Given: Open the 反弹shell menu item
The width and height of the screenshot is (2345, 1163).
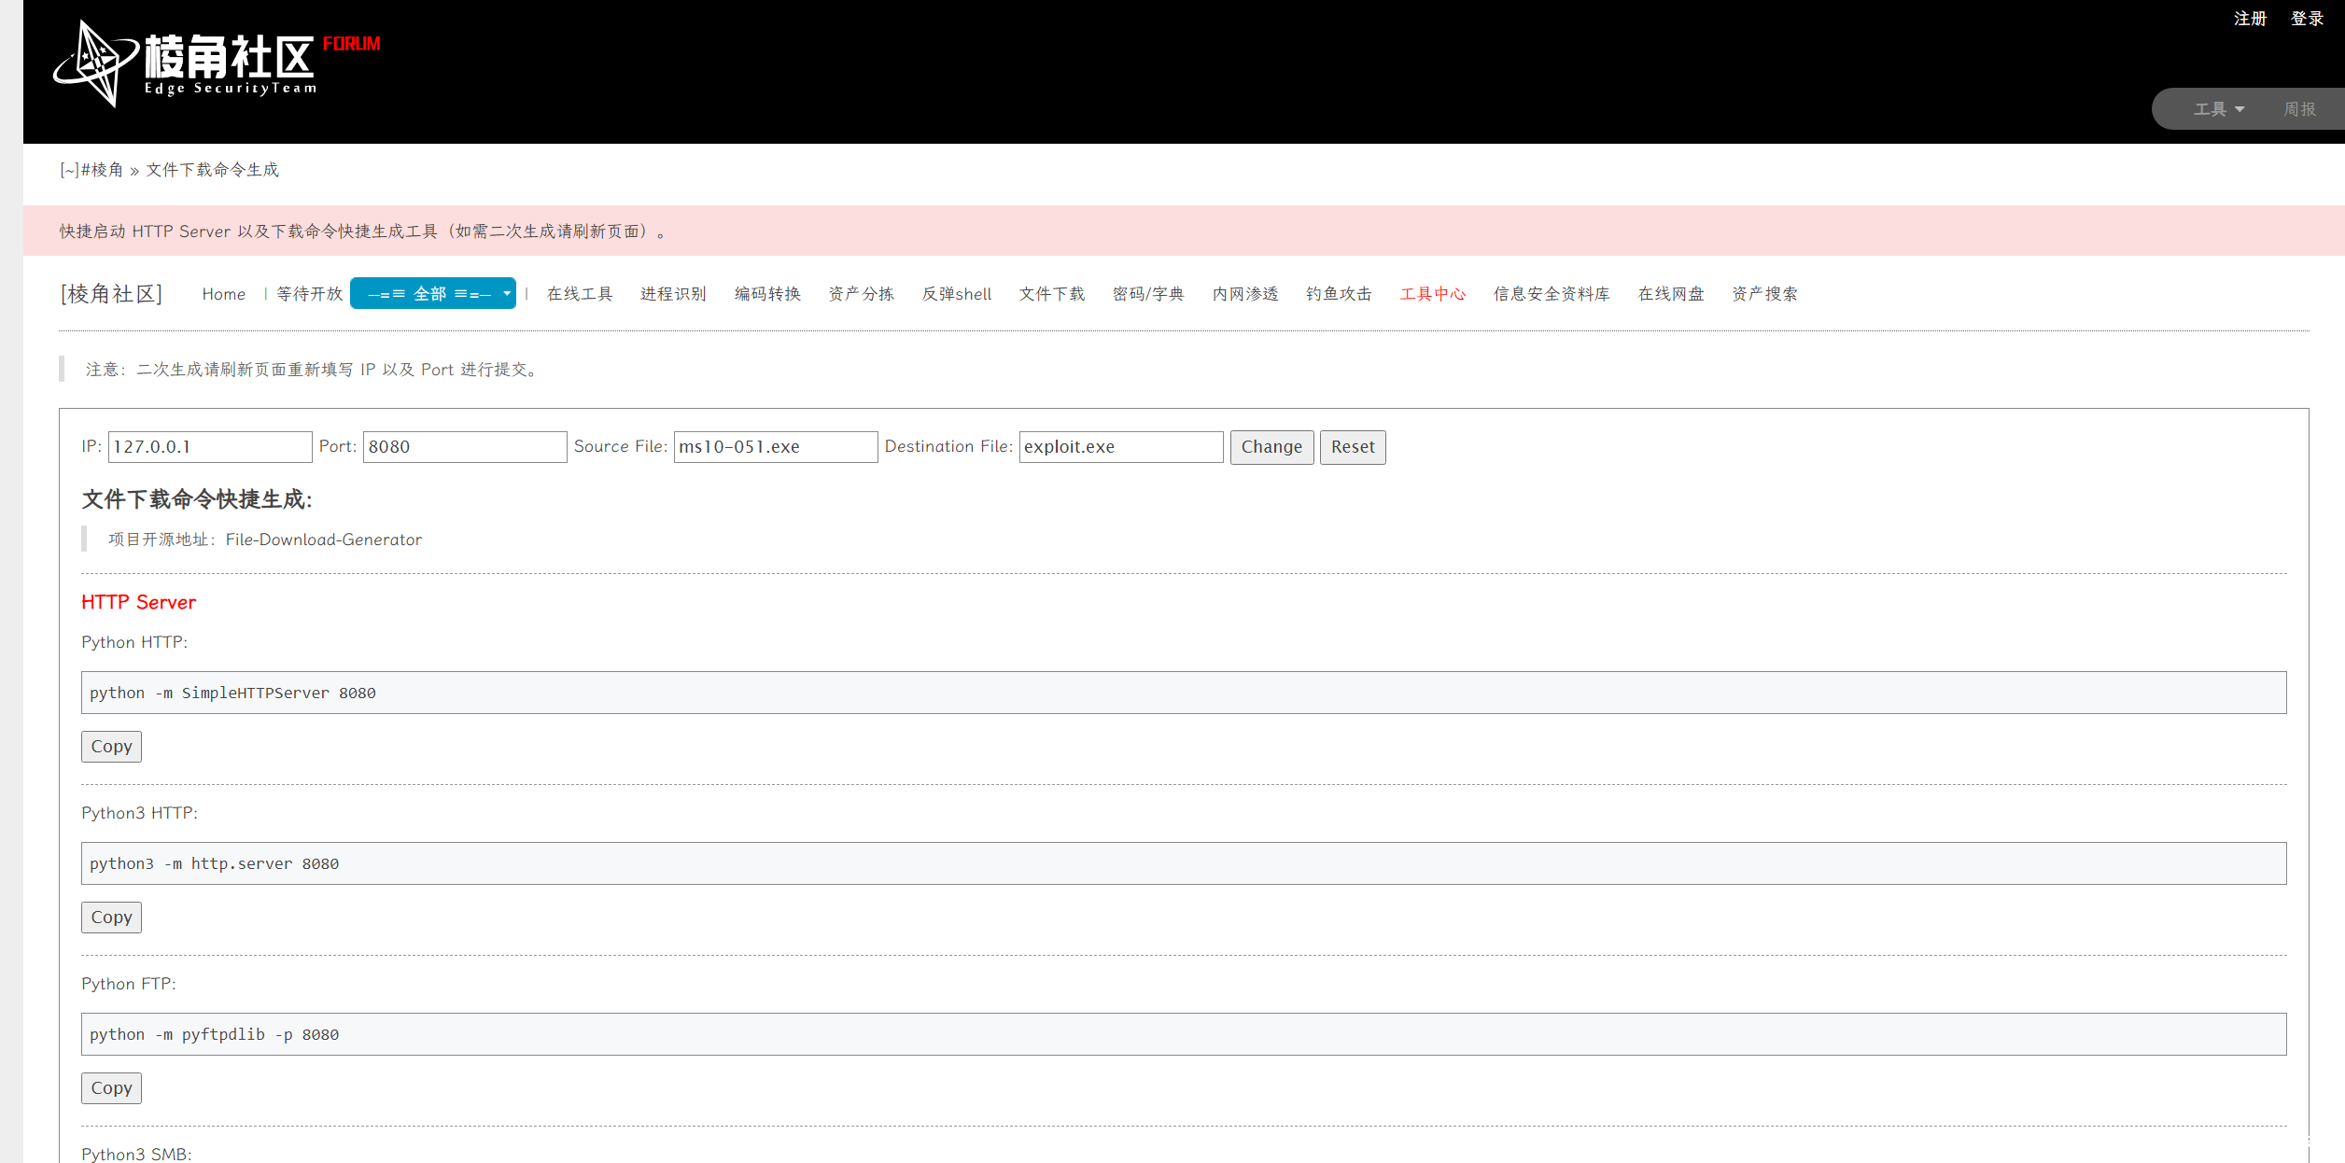Looking at the screenshot, I should pyautogui.click(x=956, y=294).
